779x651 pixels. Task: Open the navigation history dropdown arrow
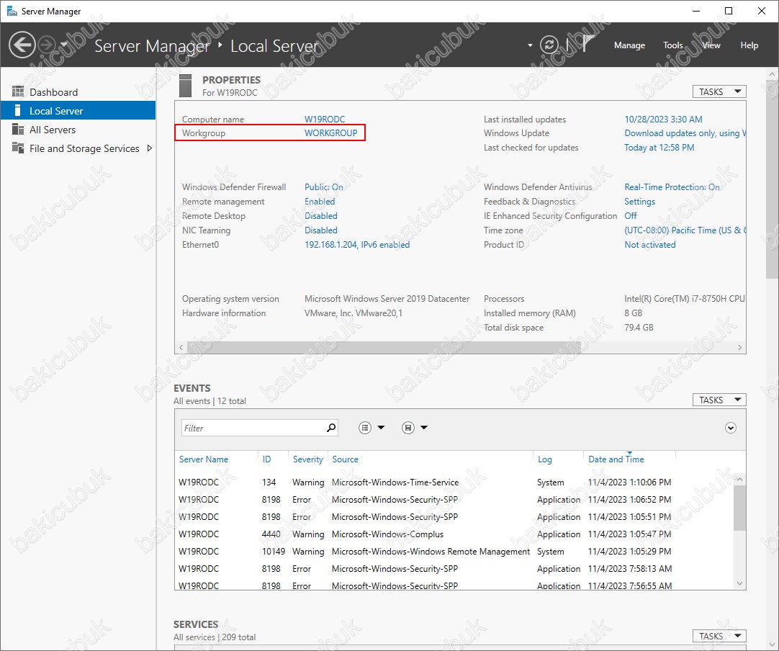tap(63, 44)
